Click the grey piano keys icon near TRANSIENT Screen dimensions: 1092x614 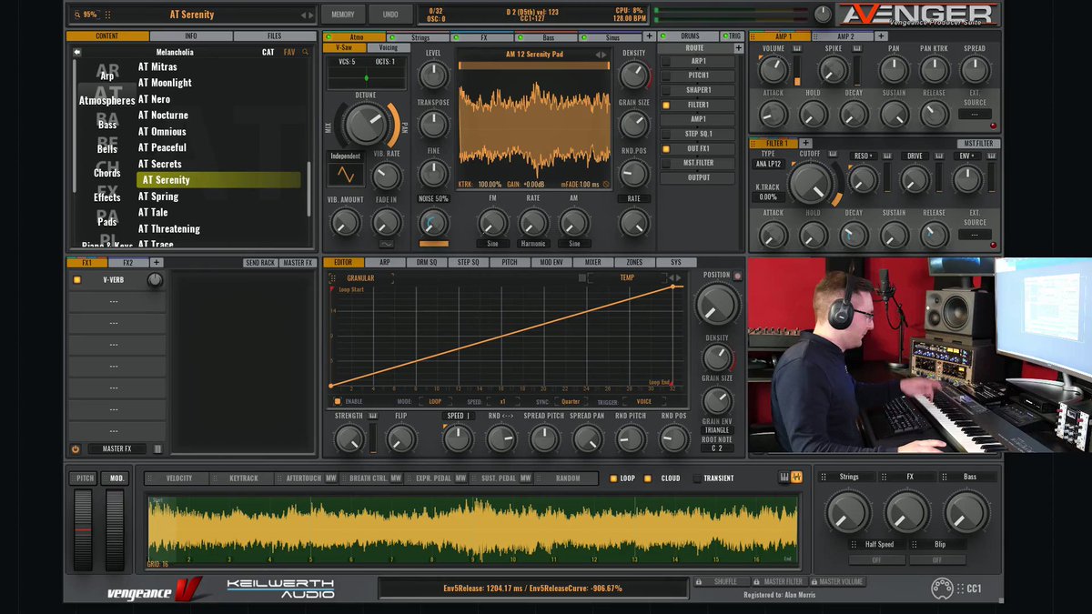tap(784, 478)
